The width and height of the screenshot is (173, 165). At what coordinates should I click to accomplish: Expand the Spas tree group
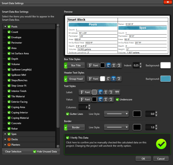pyautogui.click(x=5, y=134)
